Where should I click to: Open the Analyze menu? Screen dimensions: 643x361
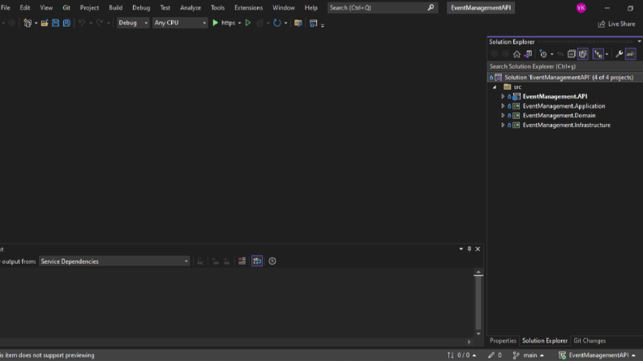191,8
